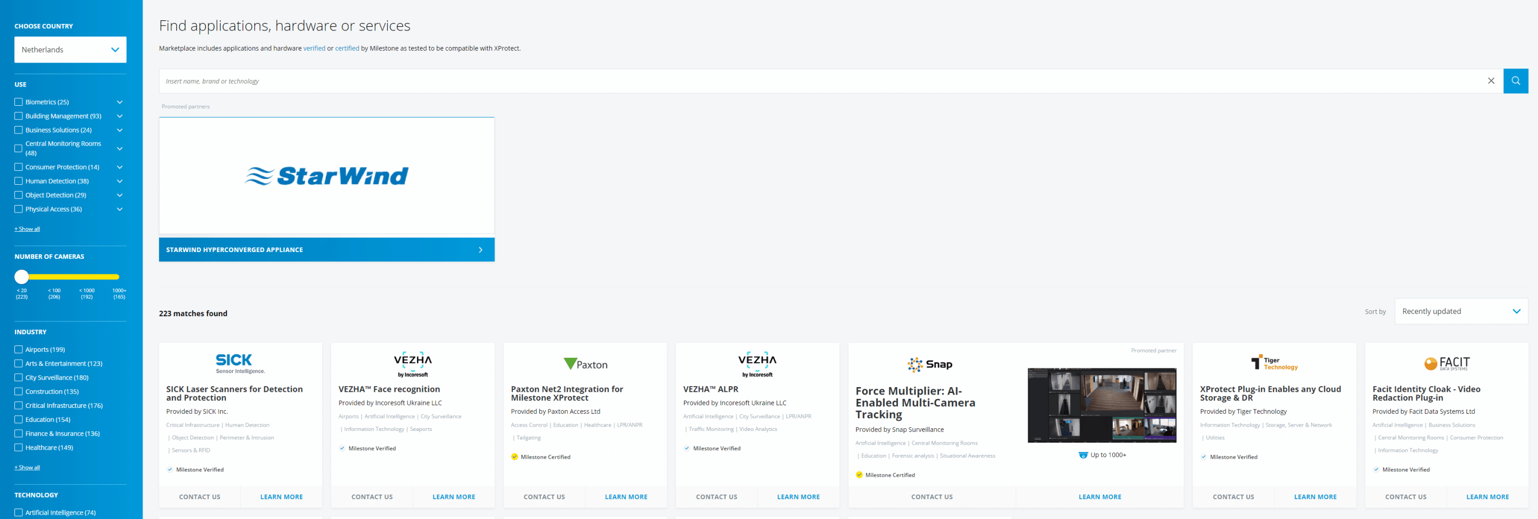Check the Biometrics (25) filter

(x=19, y=102)
